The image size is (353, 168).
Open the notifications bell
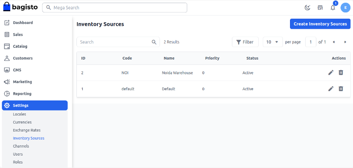coord(333,8)
